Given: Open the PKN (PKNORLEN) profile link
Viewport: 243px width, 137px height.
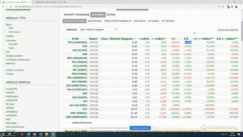Looking at the screenshot, I should tap(77, 58).
